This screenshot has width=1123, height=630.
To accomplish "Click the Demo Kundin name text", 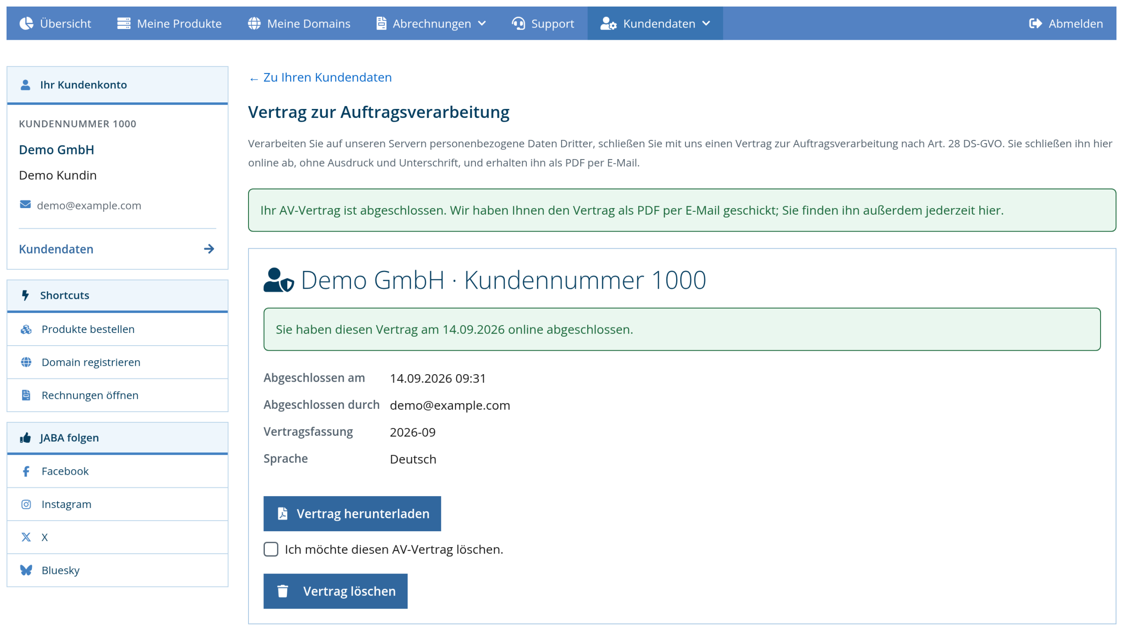I will [58, 175].
